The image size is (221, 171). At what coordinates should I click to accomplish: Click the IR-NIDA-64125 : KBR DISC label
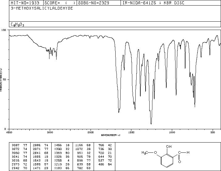pyautogui.click(x=153, y=3)
